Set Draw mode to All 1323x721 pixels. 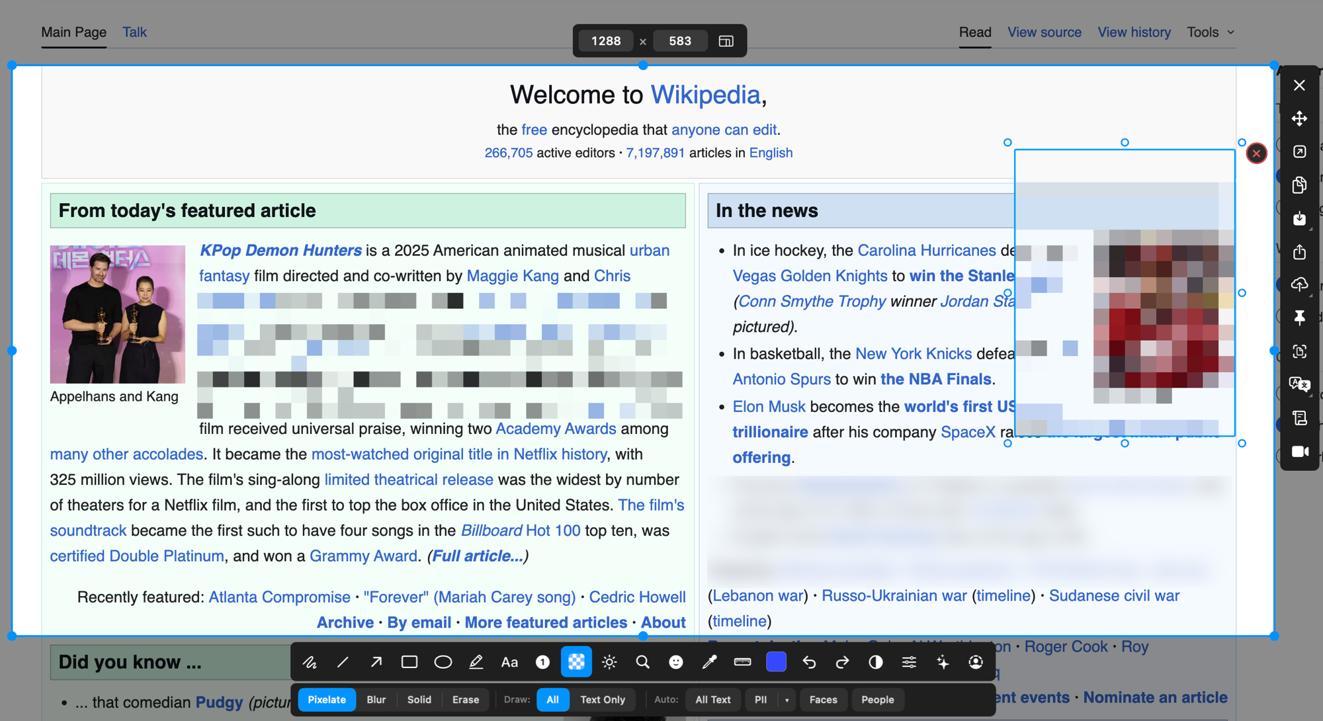(553, 699)
